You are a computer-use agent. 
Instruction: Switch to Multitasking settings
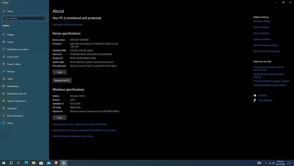[13, 86]
